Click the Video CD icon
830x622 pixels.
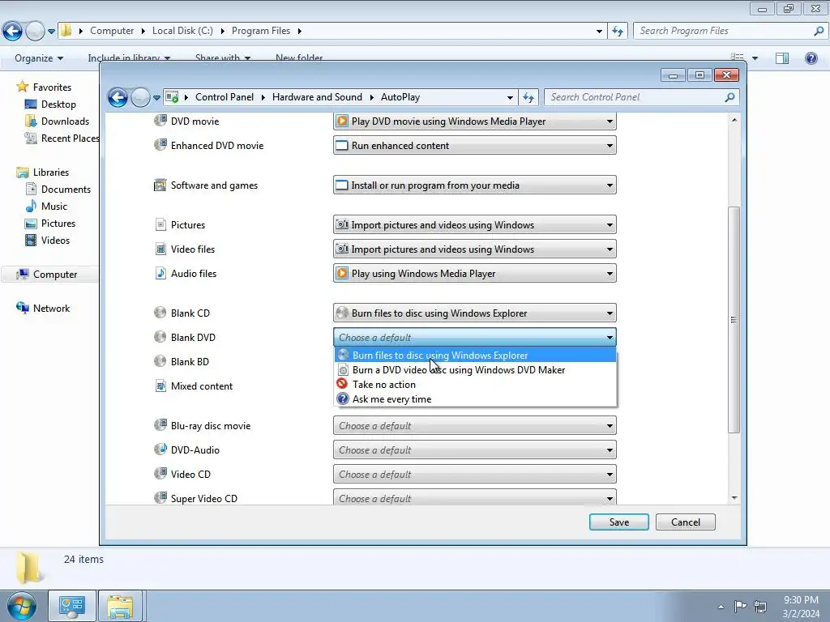pos(160,474)
